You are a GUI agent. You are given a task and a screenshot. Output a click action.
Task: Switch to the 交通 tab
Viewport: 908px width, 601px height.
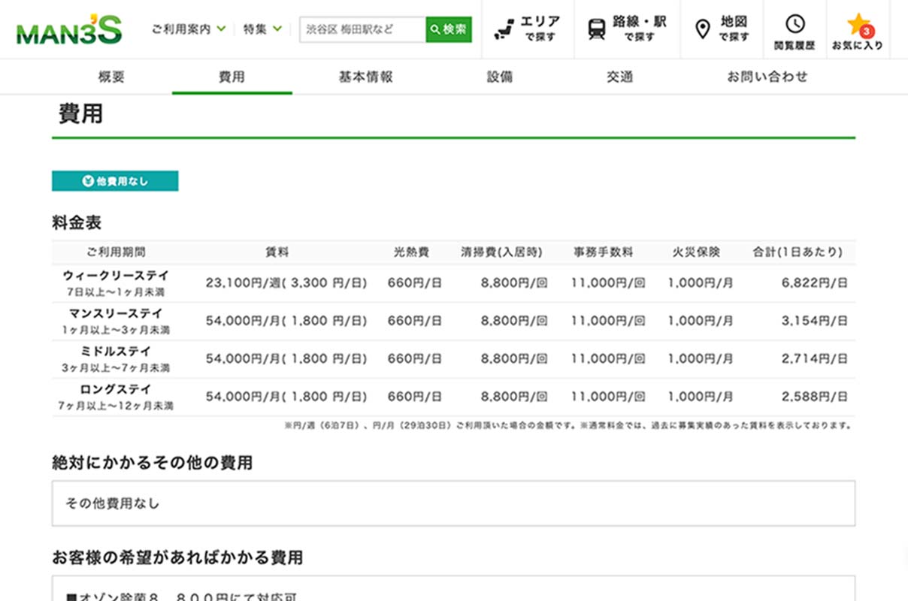(x=620, y=77)
